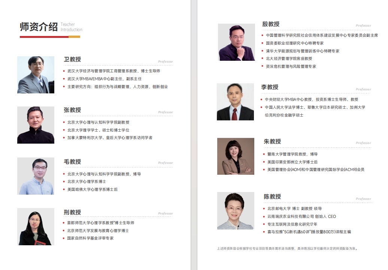Viewport: 388px width, 270px height.
Task: Click the red underline bar below 师资介绍
Action: tap(44, 37)
